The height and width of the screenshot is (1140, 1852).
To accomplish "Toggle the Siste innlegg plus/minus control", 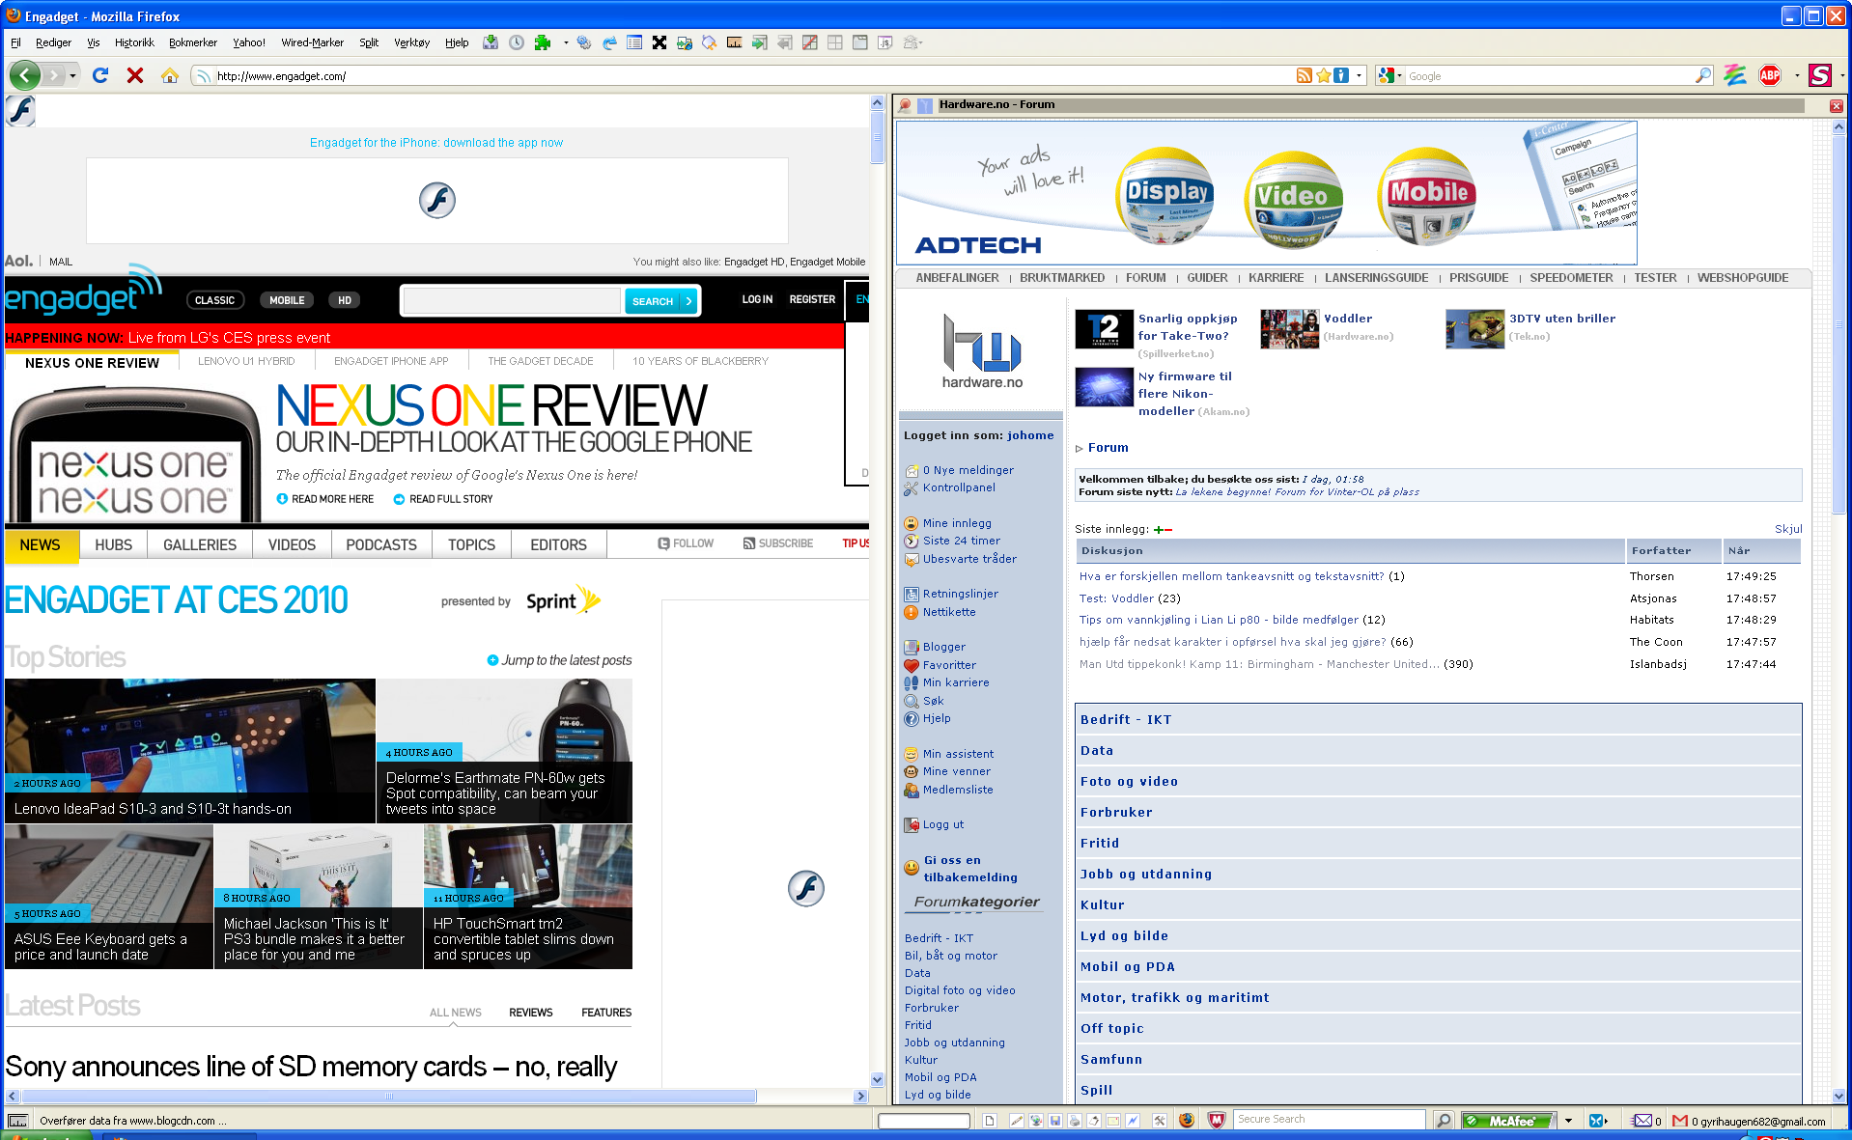I will (x=1164, y=529).
